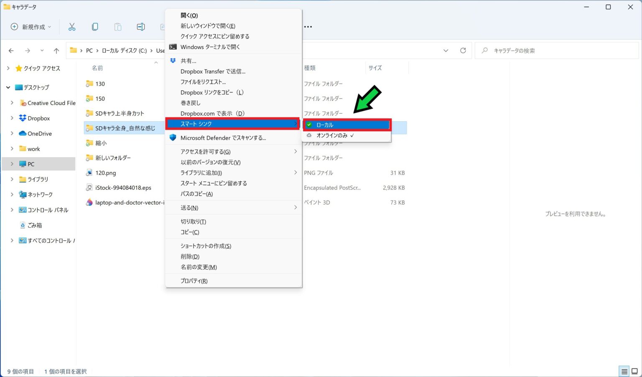Navigate to PC via the breadcrumb link
Image resolution: width=642 pixels, height=377 pixels.
[x=89, y=50]
